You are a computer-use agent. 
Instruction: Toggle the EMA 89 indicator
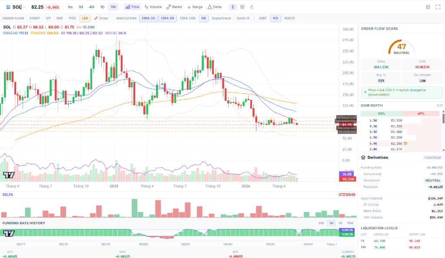167,18
